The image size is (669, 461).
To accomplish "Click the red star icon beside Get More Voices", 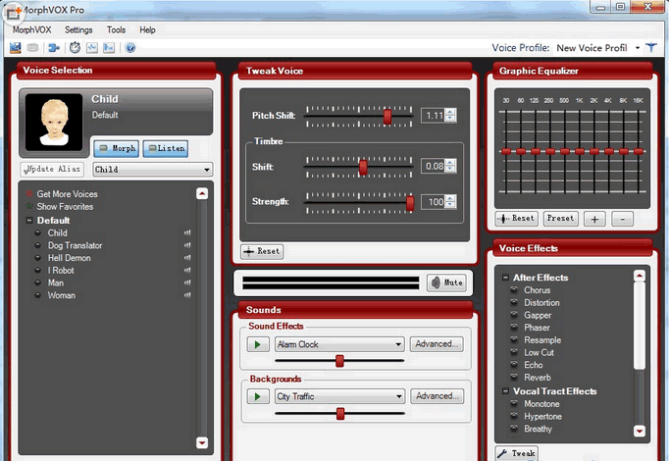I will click(29, 194).
